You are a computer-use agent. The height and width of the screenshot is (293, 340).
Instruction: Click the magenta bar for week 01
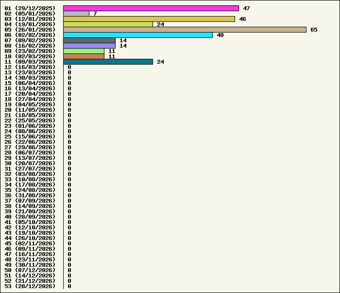click(x=151, y=8)
